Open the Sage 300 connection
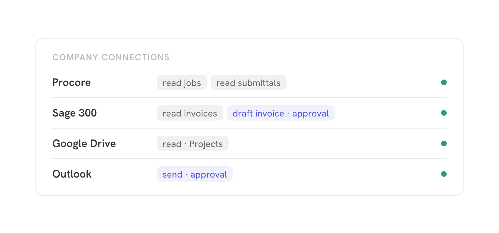Image resolution: width=499 pixels, height=233 pixels. point(75,113)
